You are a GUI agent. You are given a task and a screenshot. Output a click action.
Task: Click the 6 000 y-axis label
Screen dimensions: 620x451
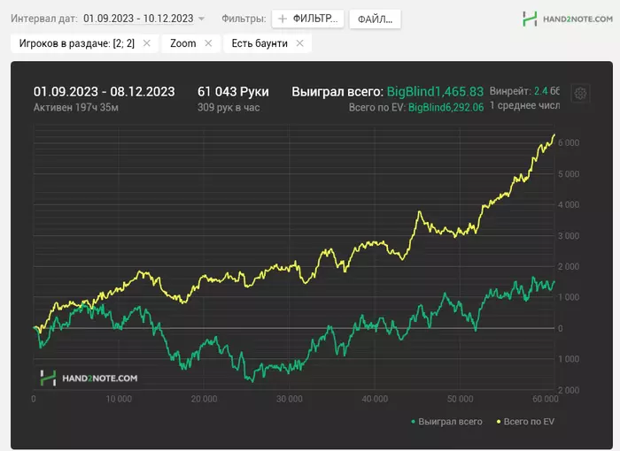click(569, 142)
